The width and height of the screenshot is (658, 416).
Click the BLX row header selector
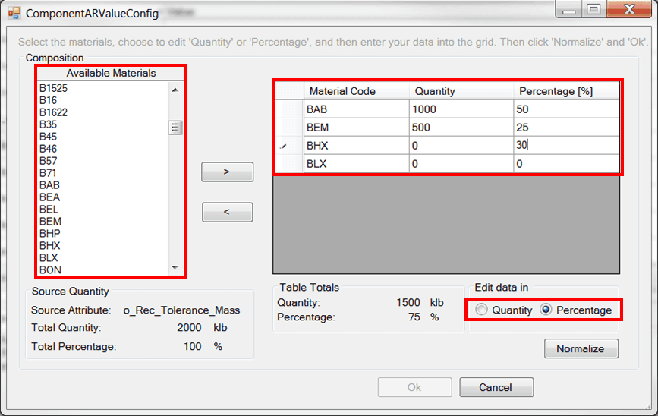[289, 164]
